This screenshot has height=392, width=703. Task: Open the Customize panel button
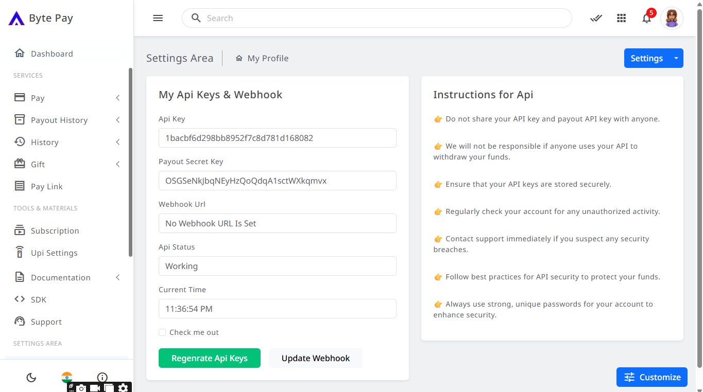coord(652,377)
